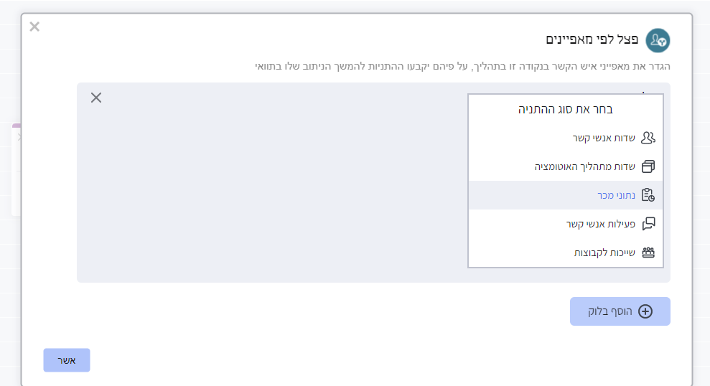The image size is (710, 386).
Task: Confirm with the אשר button
Action: pyautogui.click(x=67, y=360)
